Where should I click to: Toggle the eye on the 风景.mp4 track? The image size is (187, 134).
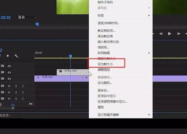click(x=9, y=79)
